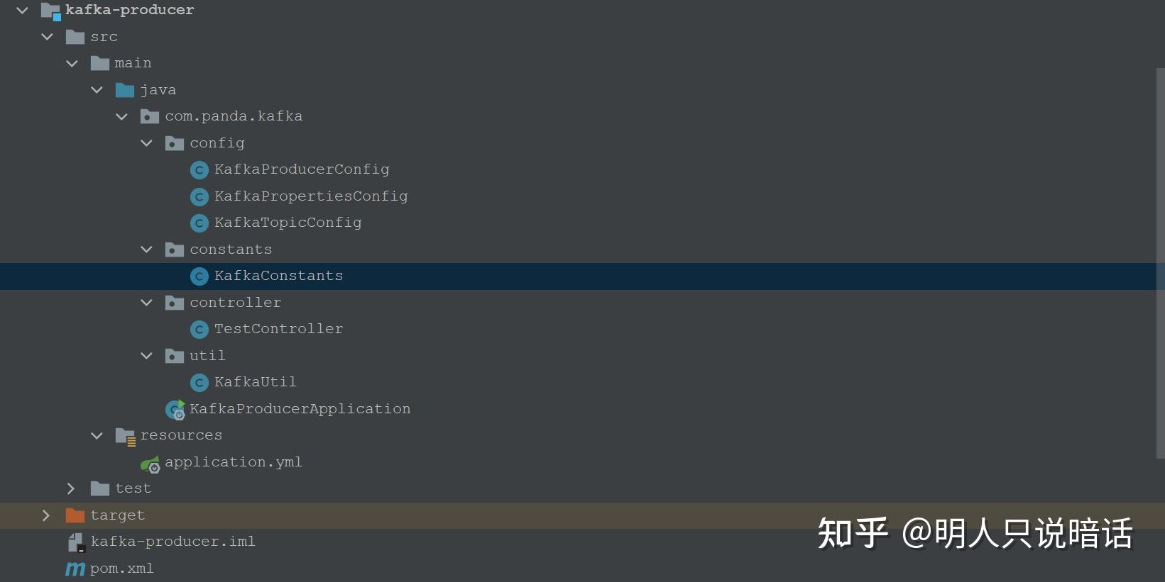Click the Spring Boot icon of KafkaProducerApplication
The width and height of the screenshot is (1165, 582).
pyautogui.click(x=175, y=409)
